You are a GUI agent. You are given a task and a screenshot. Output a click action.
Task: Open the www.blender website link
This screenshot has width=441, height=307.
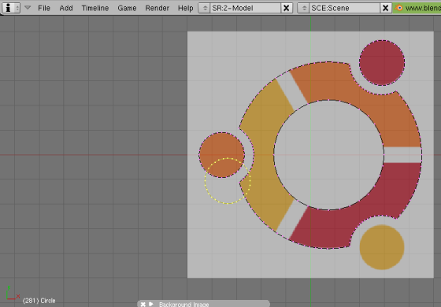point(417,8)
